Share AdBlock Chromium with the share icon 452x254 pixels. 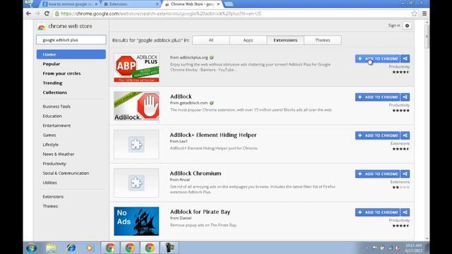click(405, 174)
